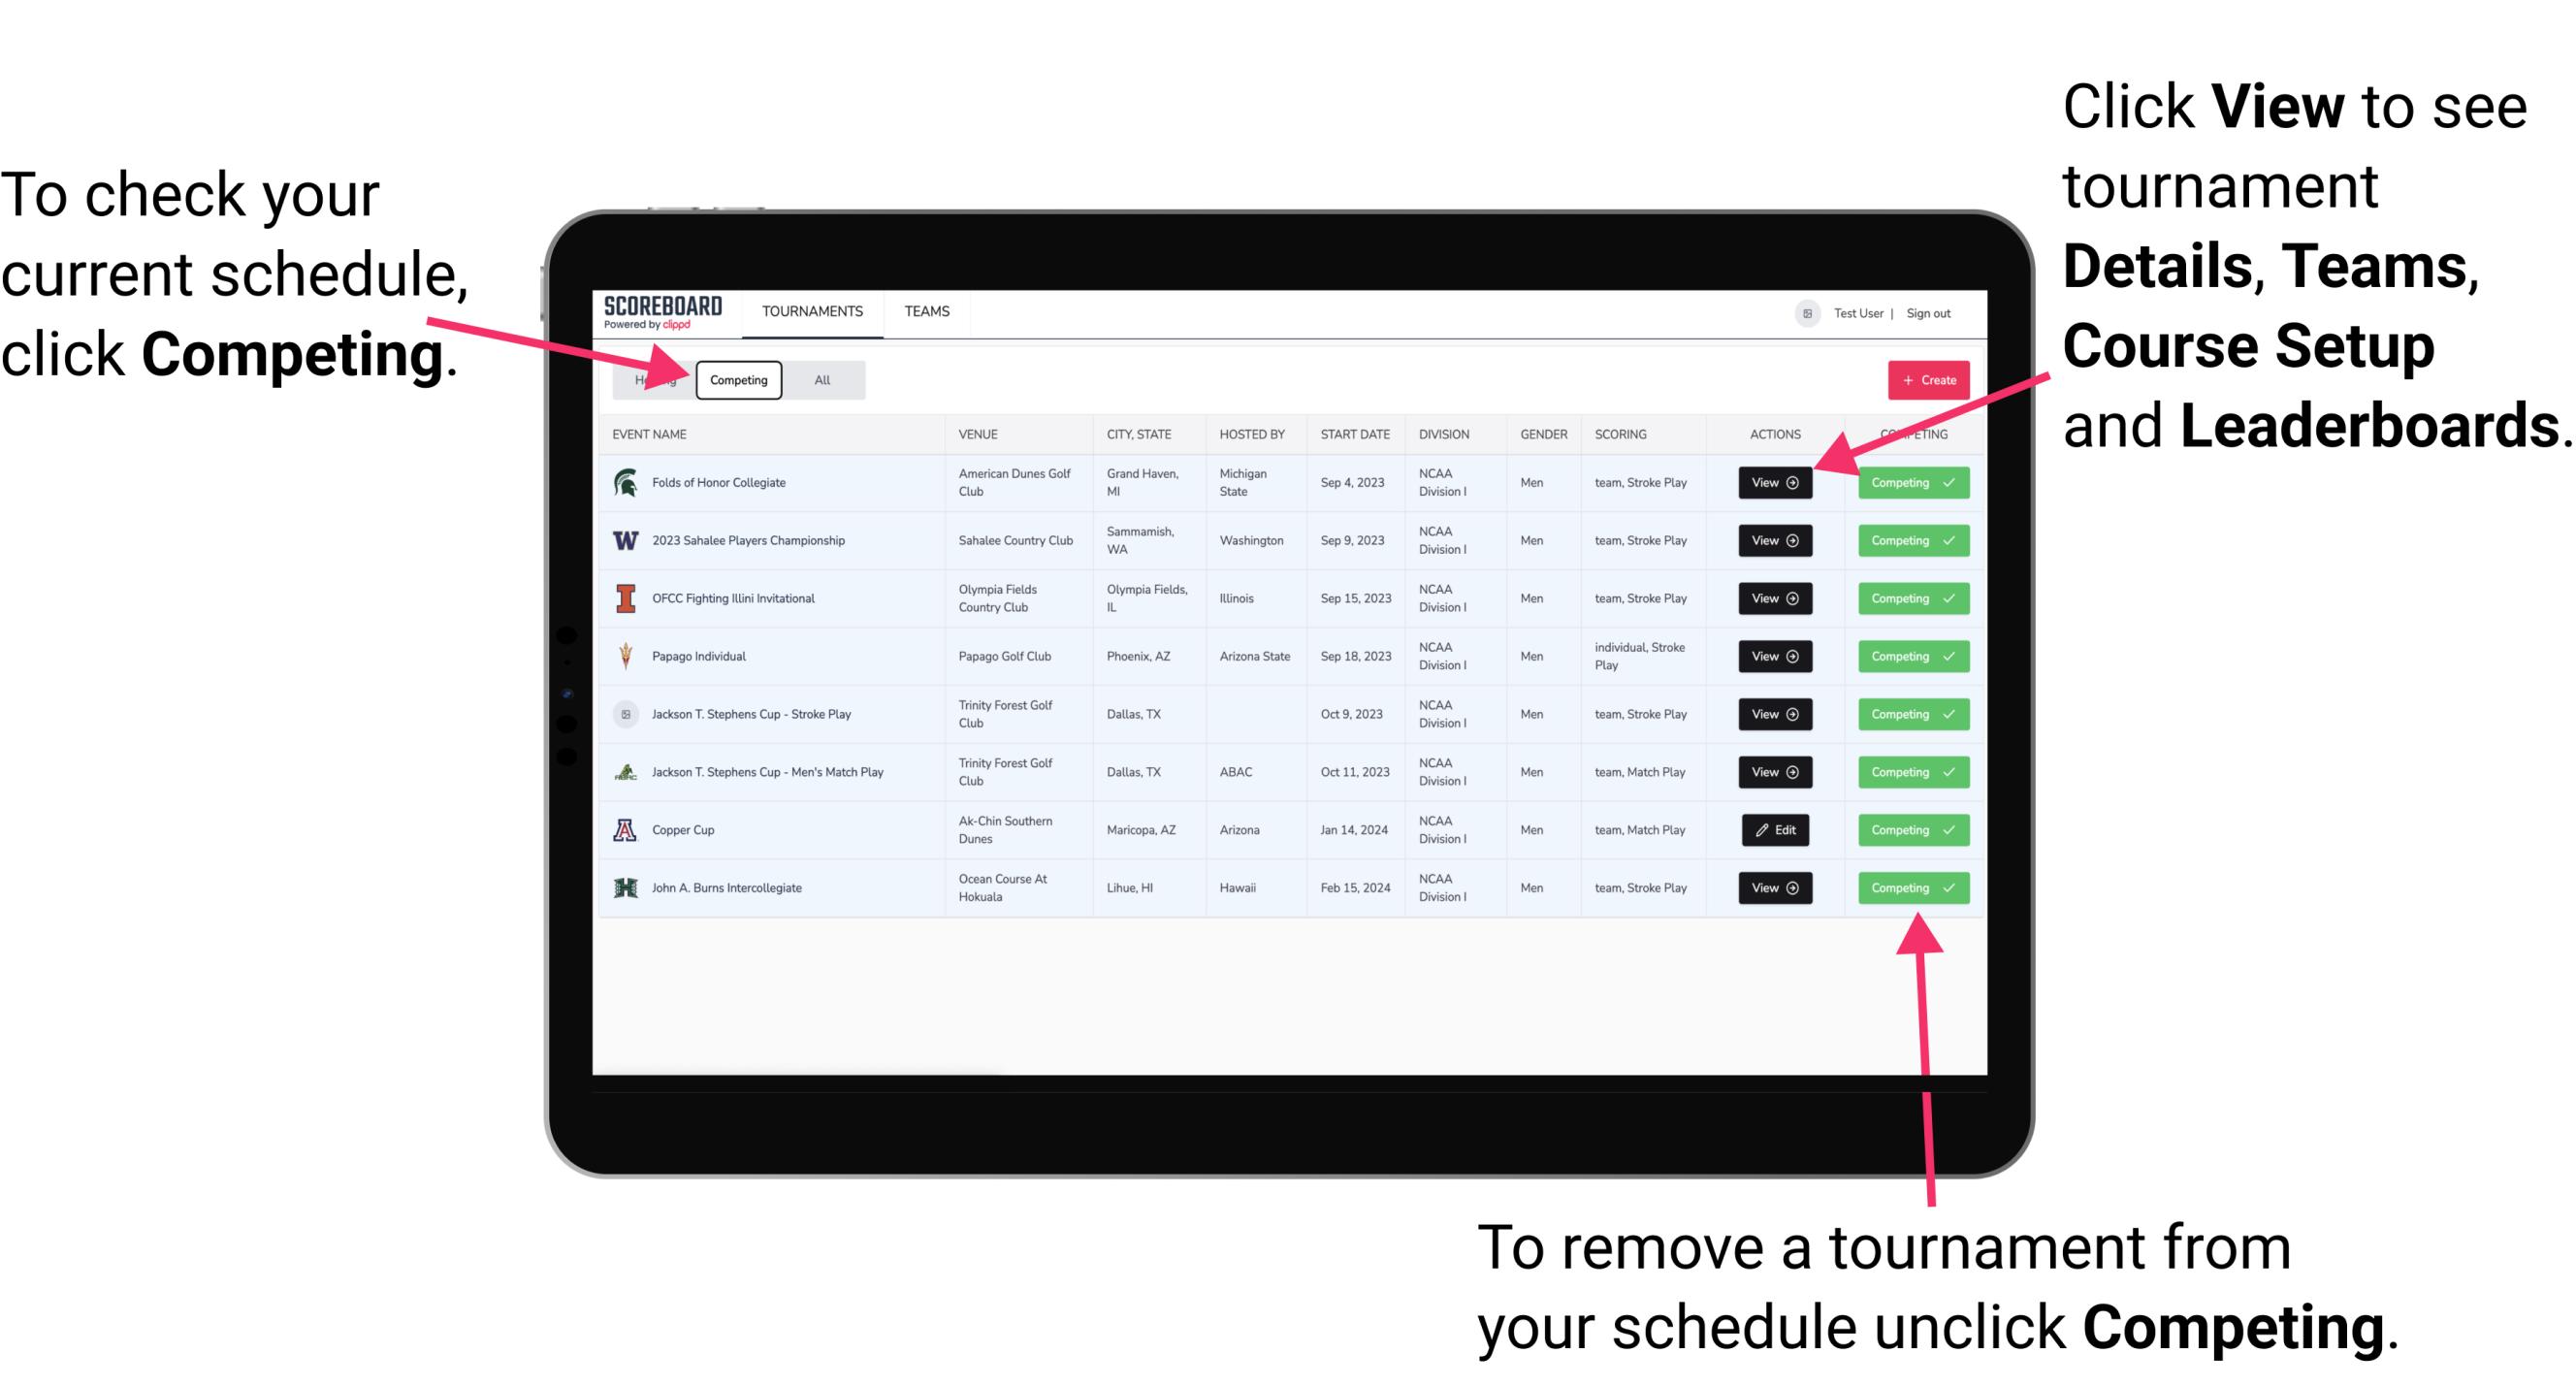Screen dimensions: 2576x1386
Task: Click the Create button
Action: pyautogui.click(x=1924, y=379)
